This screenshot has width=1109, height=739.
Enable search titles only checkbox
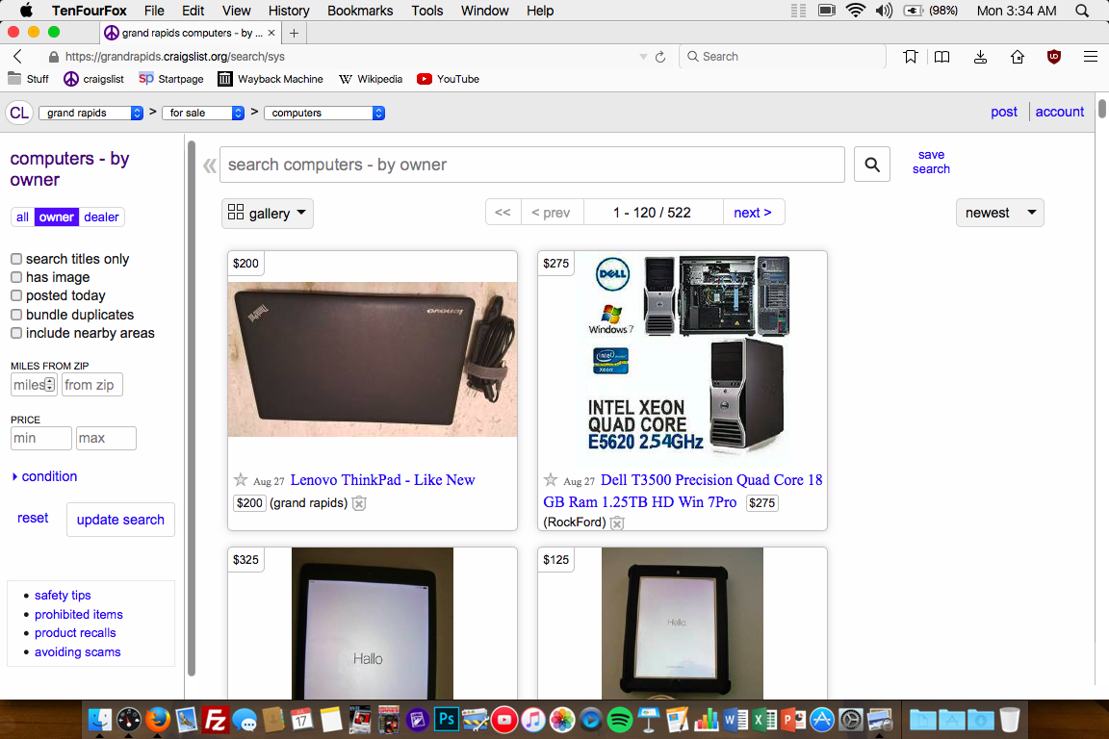(16, 259)
